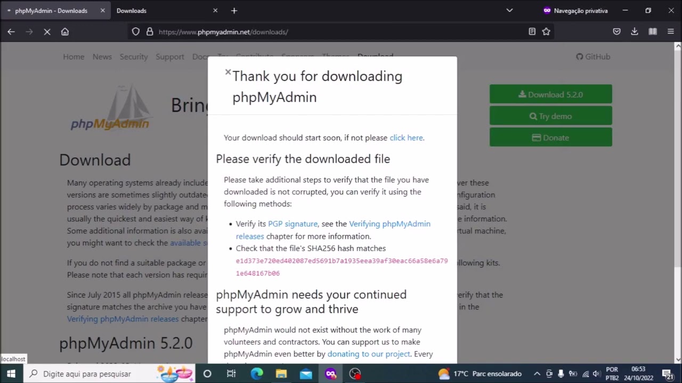Open the Windows Start menu
The width and height of the screenshot is (682, 383).
[x=11, y=374]
